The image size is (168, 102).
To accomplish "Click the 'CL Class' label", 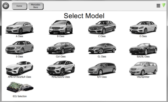I will (x=102, y=57).
